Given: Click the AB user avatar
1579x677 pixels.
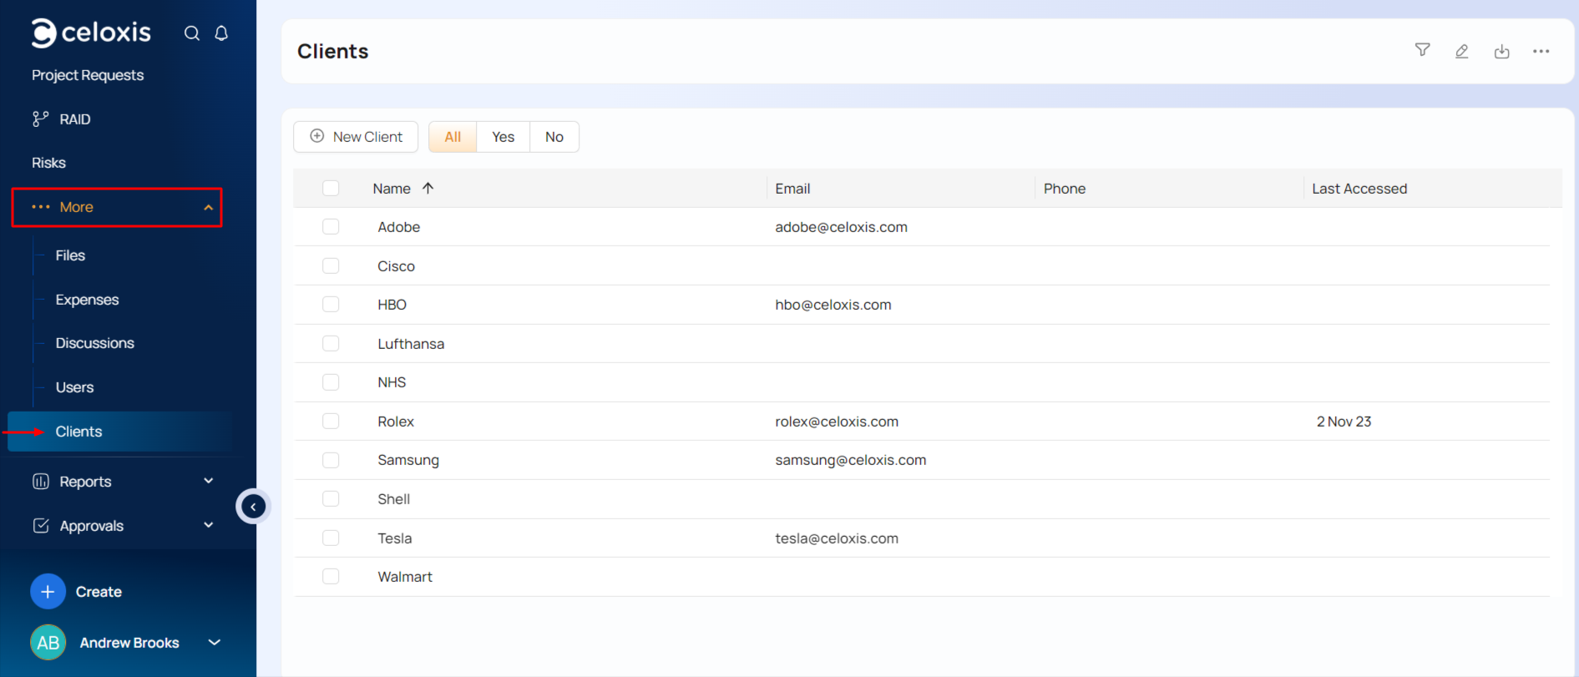Looking at the screenshot, I should 48,643.
